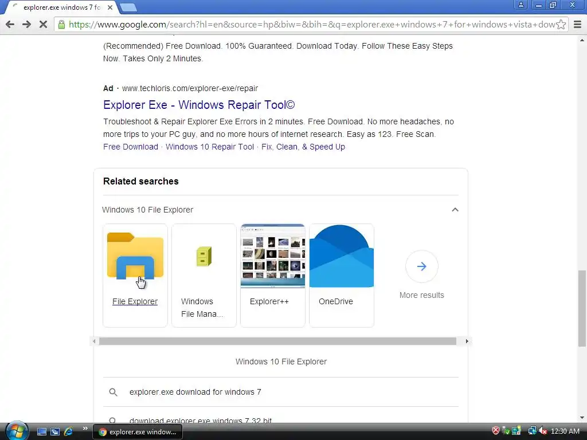Screen dimensions: 587x440
Task: Click the magnifier beside explorer.exe download suggestion
Action: point(113,392)
